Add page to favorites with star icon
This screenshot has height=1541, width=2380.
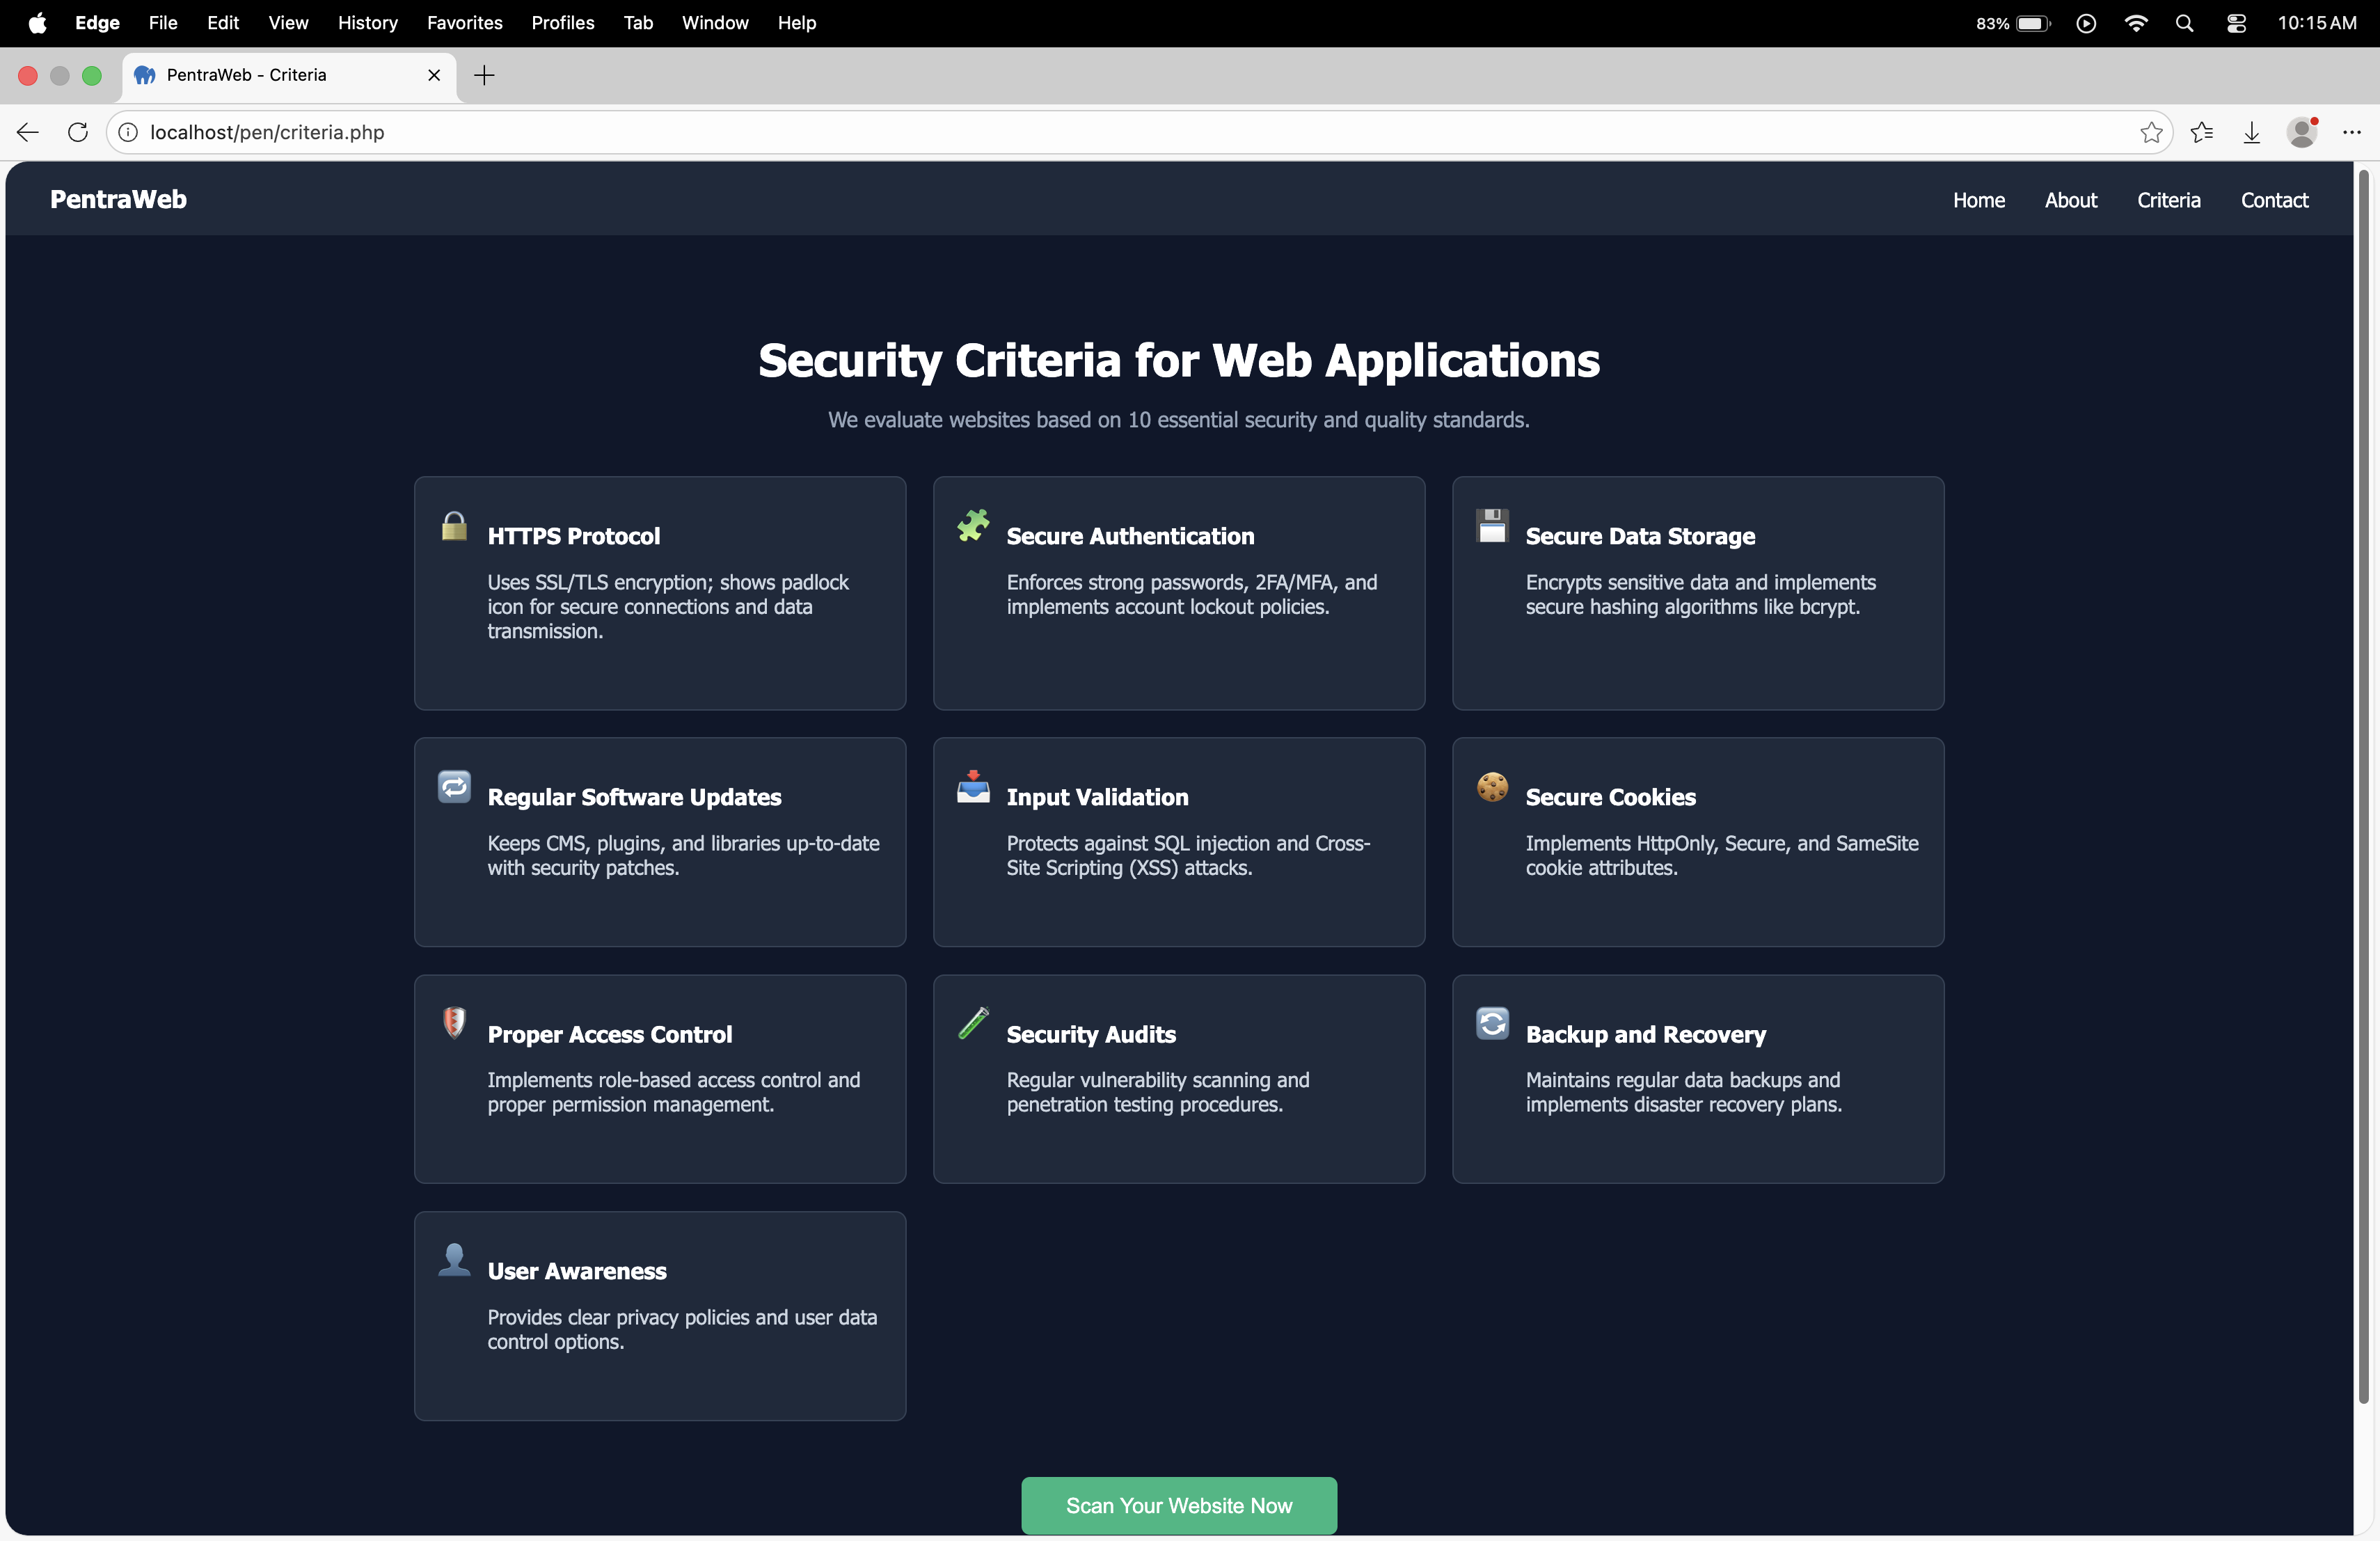pyautogui.click(x=2150, y=132)
